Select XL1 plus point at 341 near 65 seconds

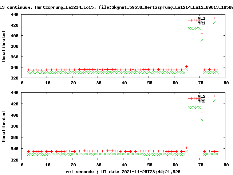pos(186,66)
